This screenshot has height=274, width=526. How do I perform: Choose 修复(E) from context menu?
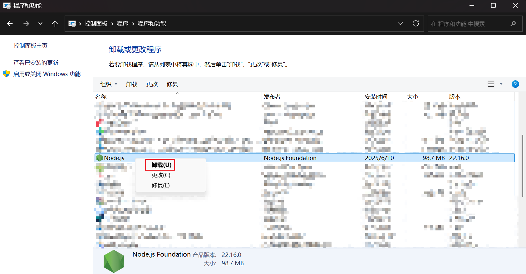point(161,186)
